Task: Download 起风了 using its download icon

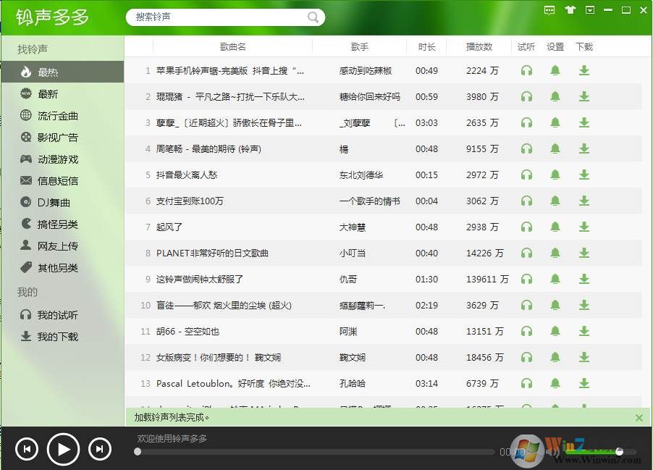Action: point(584,227)
